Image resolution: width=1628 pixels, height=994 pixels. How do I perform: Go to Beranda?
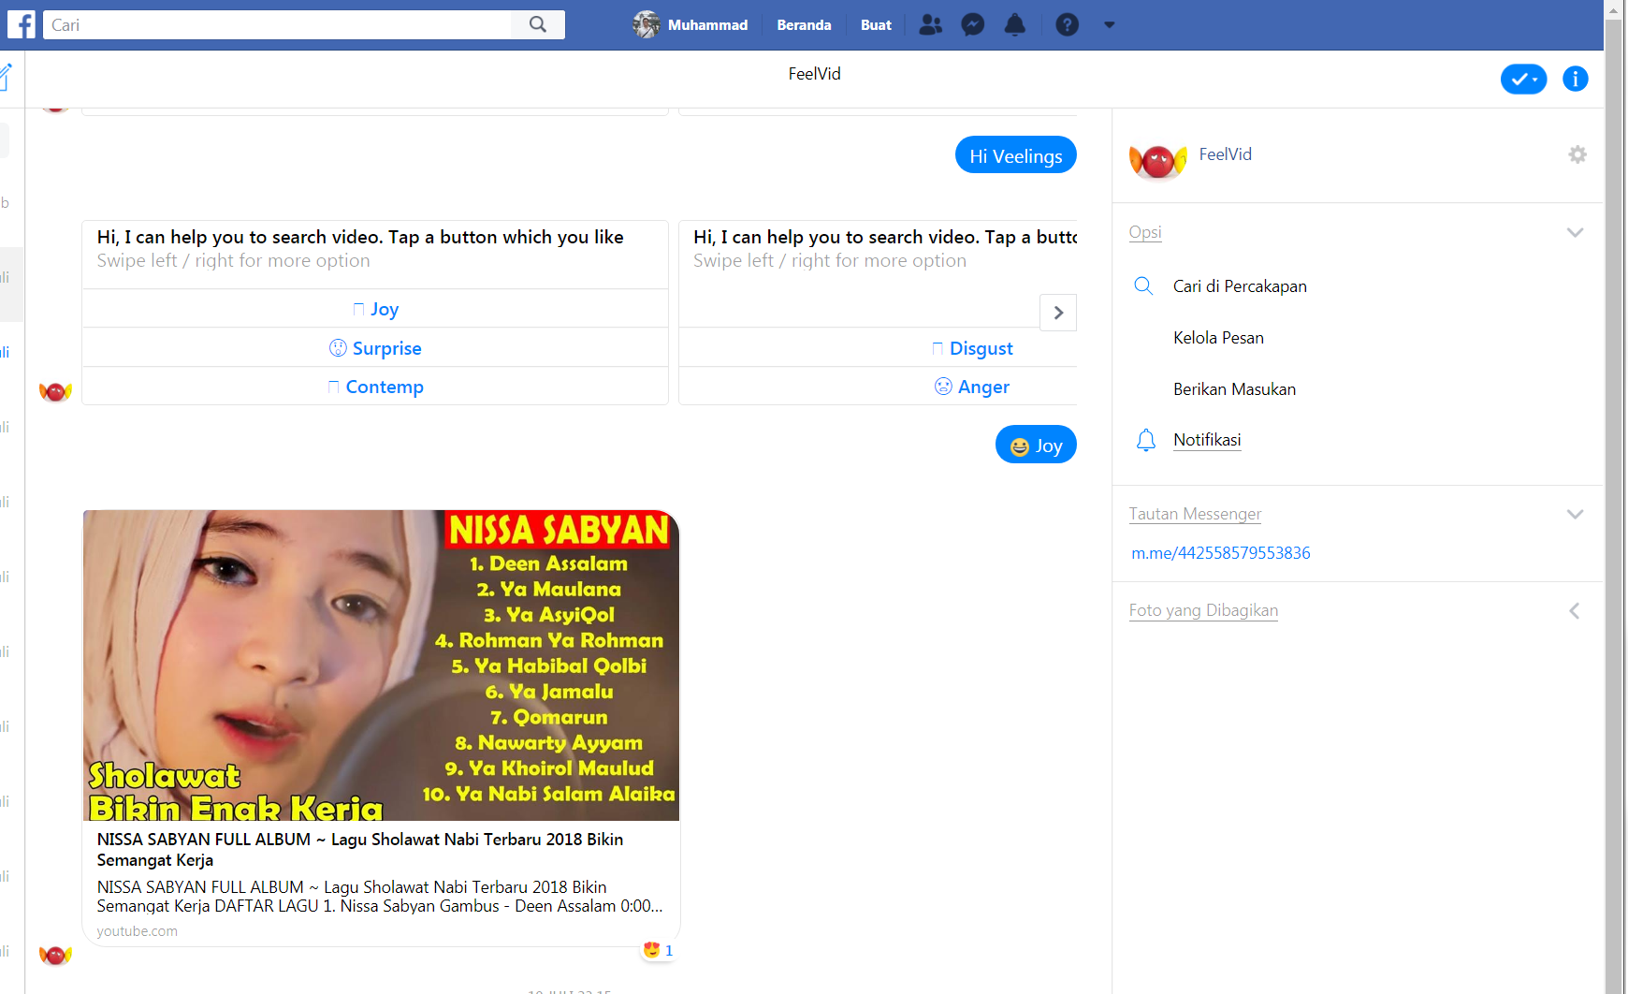(x=804, y=25)
